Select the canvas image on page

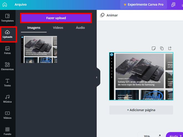tap(141, 76)
